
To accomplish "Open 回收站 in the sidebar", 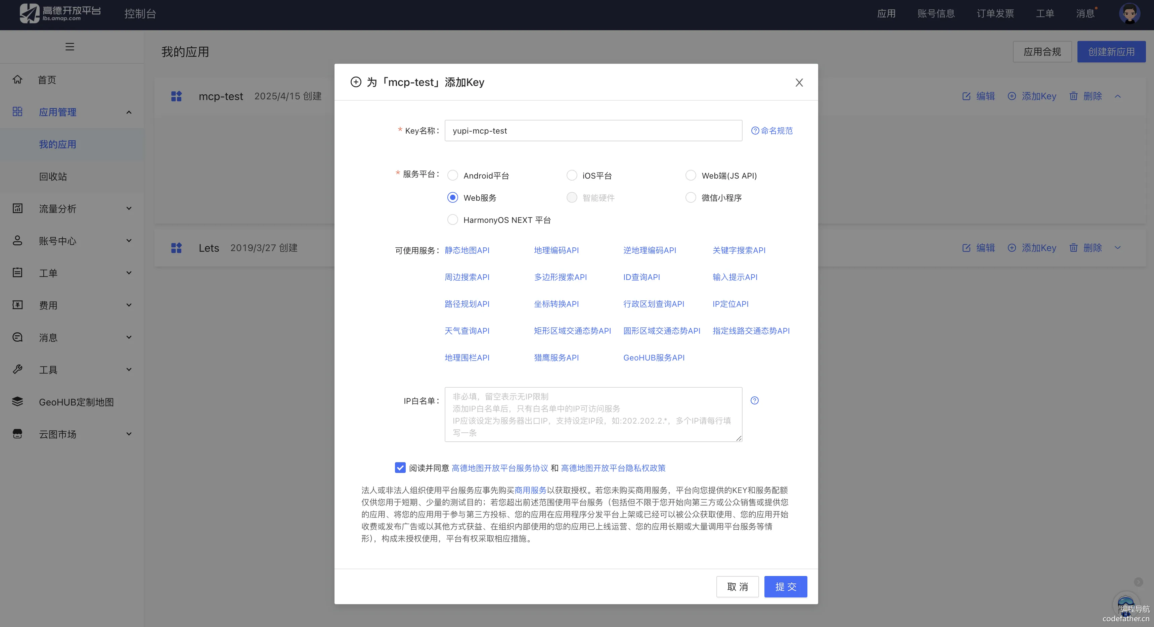I will pyautogui.click(x=53, y=177).
